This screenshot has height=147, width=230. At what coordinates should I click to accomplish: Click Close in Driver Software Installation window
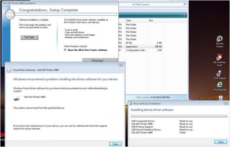pyautogui.click(x=220, y=142)
